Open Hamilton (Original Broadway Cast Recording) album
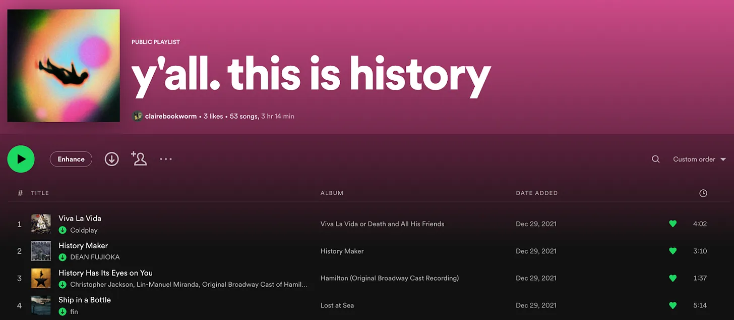Screen dimensions: 734x320 [x=390, y=278]
